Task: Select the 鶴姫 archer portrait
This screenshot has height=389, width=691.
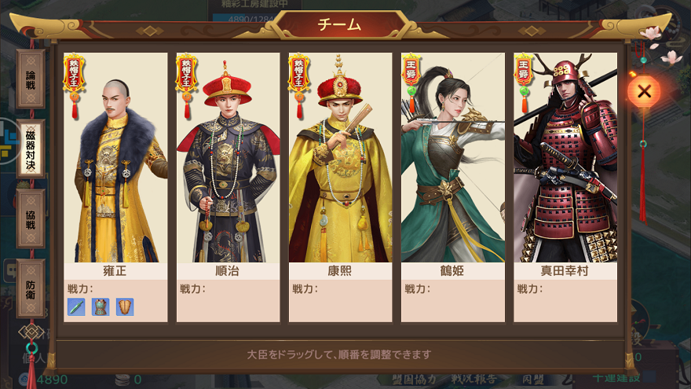Action: (452, 158)
